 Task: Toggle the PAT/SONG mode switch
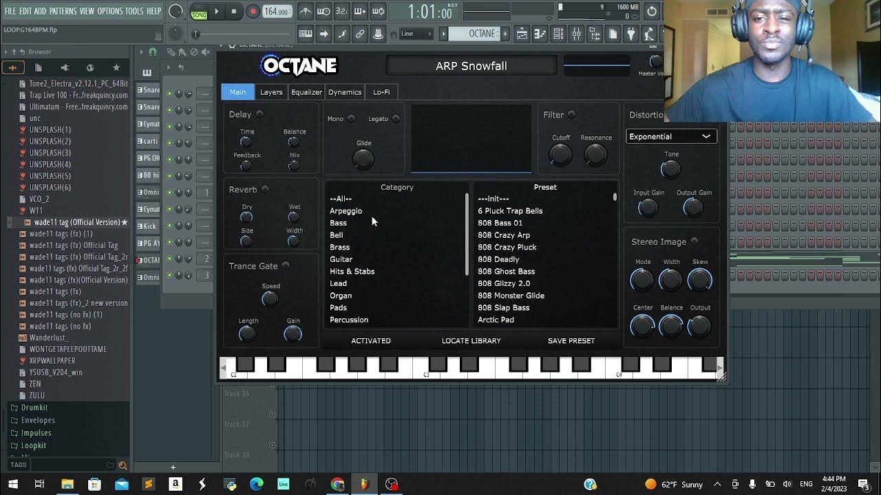pyautogui.click(x=199, y=12)
